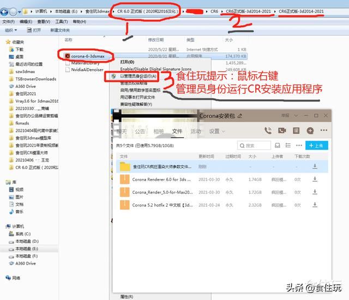The width and height of the screenshot is (349, 300).
Task: Click 新建文件夹 in Explorer toolbar
Action: [x=60, y=30]
